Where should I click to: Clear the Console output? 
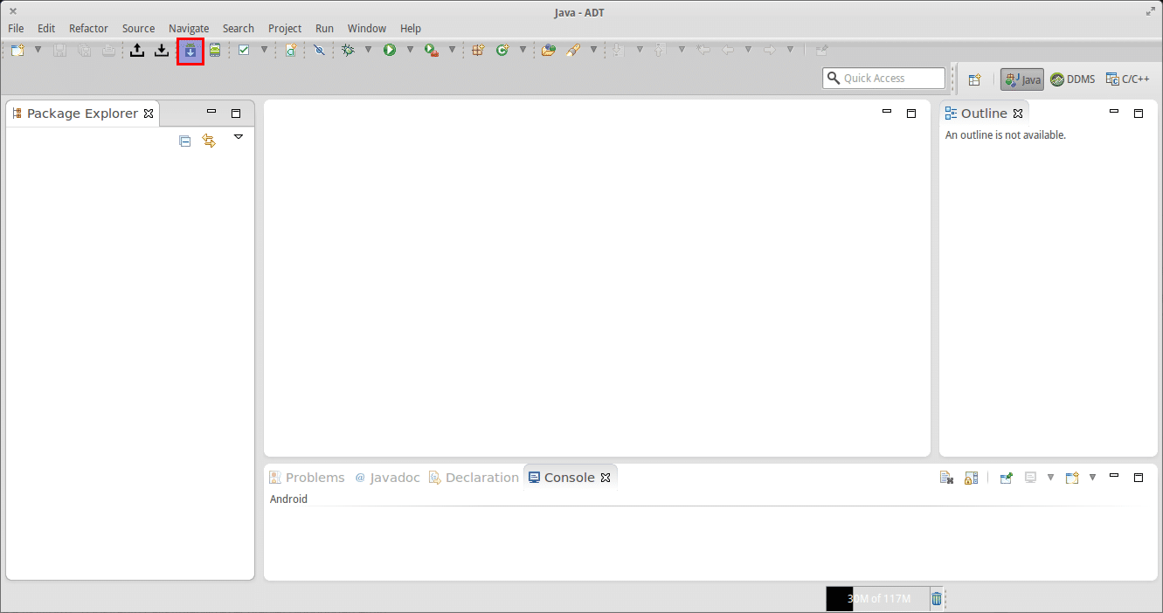[946, 478]
